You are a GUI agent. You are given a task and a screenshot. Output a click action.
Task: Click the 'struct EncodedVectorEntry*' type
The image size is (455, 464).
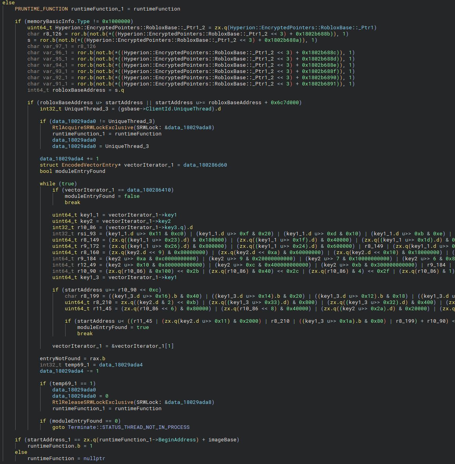80,165
